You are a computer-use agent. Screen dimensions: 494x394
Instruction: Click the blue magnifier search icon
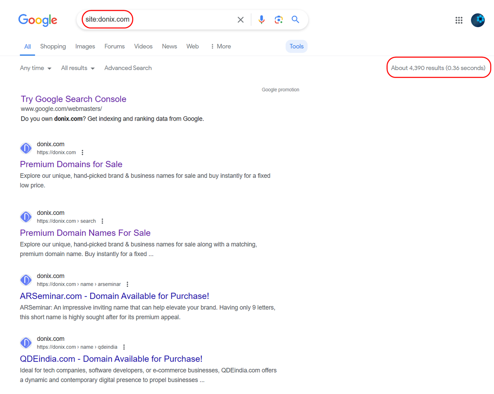[x=295, y=19]
